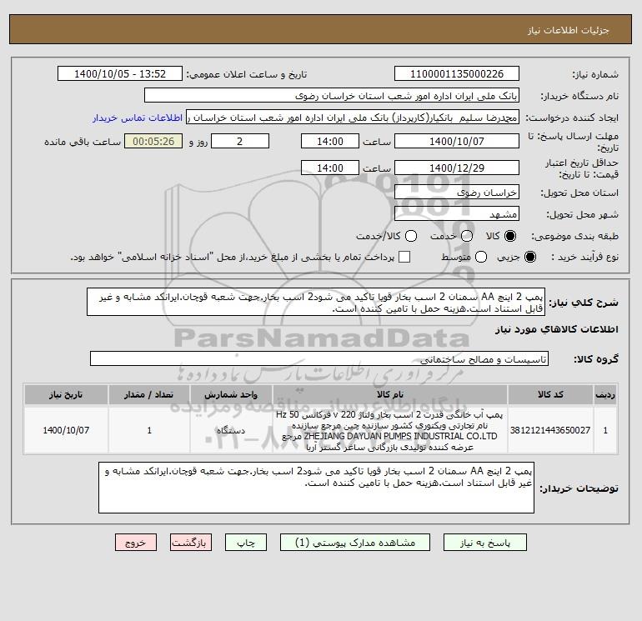
Task: Click the unit cell دستگاه
Action: pyautogui.click(x=231, y=430)
